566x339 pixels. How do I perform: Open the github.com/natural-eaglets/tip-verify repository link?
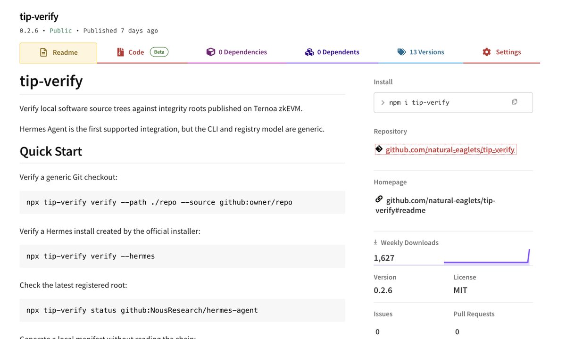(x=450, y=150)
